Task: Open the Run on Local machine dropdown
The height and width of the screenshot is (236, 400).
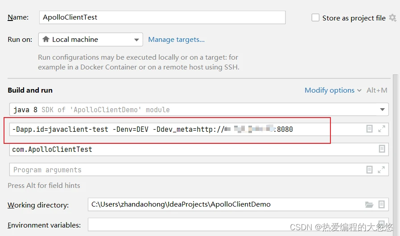Action: (x=91, y=40)
